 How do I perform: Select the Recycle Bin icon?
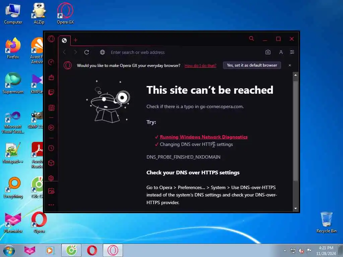(326, 223)
